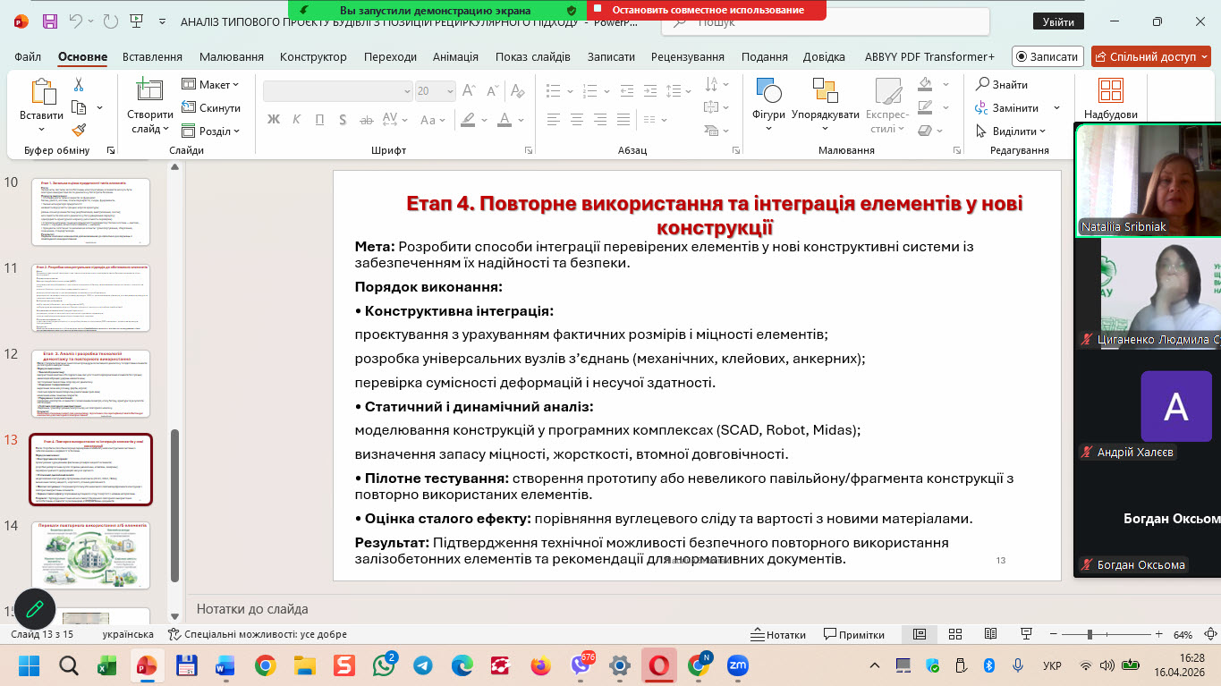Screen dimensions: 1221x686
Task: Expand the Layout (Макет) dropdown
Action: coord(211,84)
